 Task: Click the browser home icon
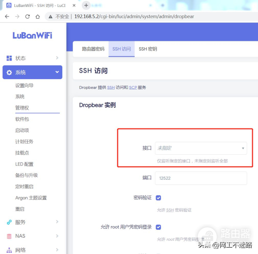(38, 16)
